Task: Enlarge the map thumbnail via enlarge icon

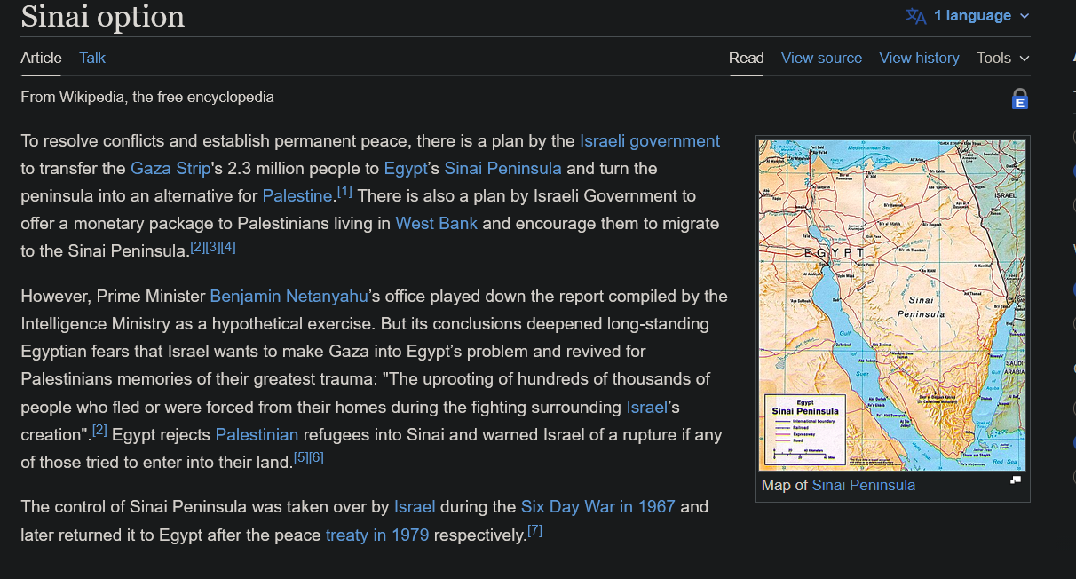Action: pyautogui.click(x=1016, y=480)
